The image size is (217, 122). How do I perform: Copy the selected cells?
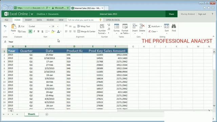point(22,32)
